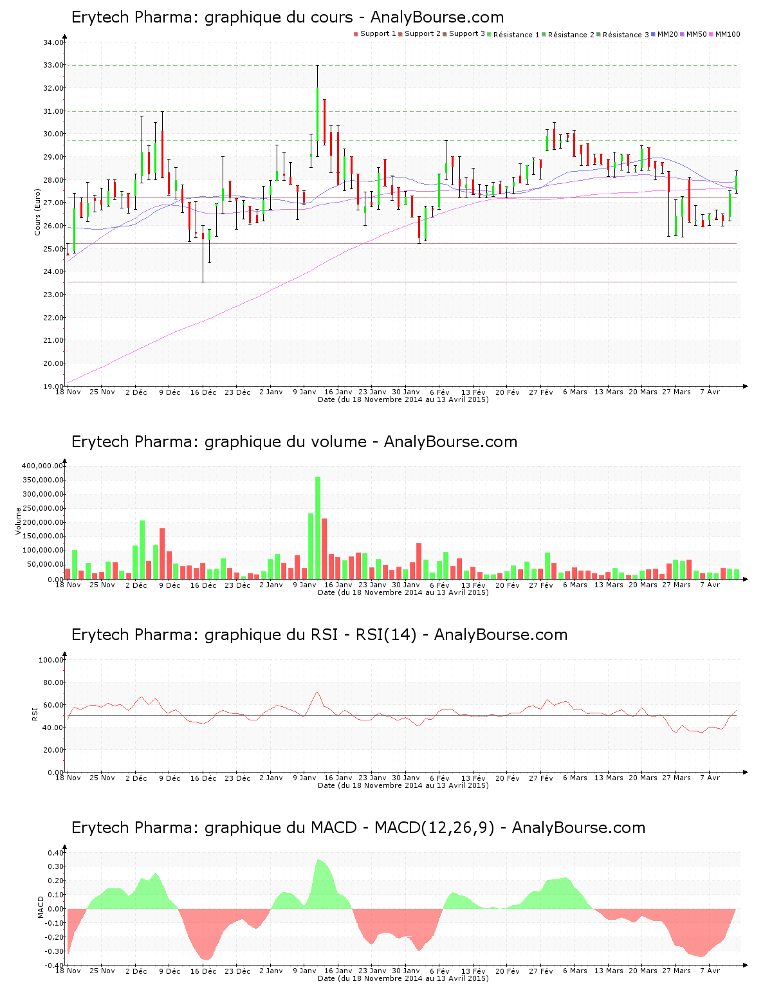Click the 'Cours (Euro)' vertical axis label
Screen dimensions: 772x997
tap(37, 212)
